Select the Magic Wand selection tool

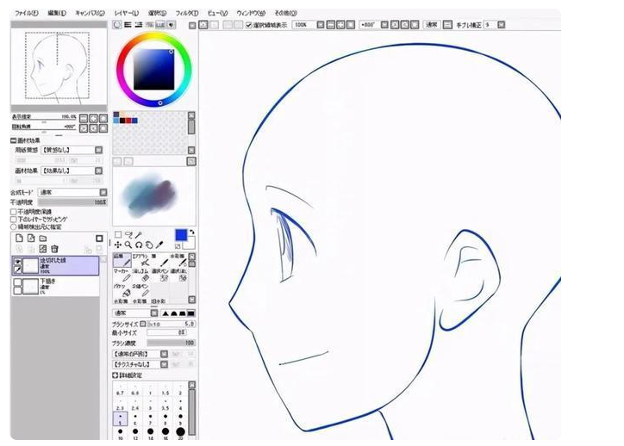[139, 235]
